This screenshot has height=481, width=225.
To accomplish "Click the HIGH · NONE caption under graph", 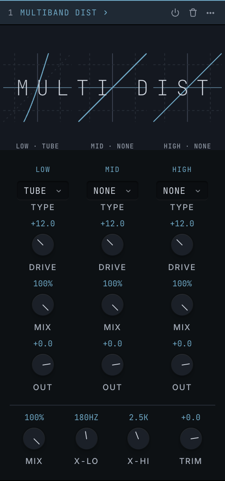I will coord(187,146).
